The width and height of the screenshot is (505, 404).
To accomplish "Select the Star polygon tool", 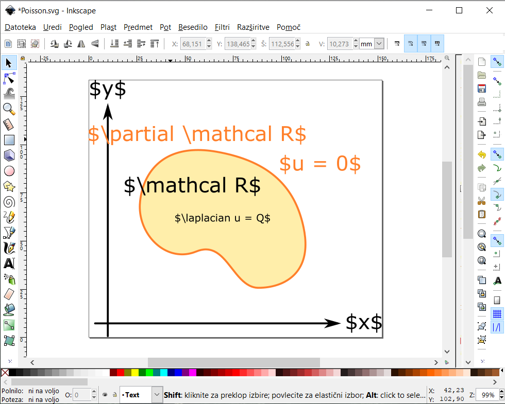I will point(9,186).
